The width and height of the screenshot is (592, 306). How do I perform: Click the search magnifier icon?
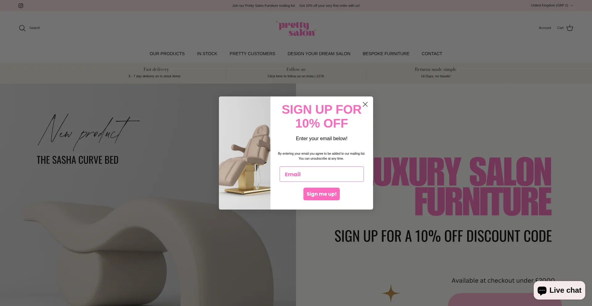pos(22,28)
